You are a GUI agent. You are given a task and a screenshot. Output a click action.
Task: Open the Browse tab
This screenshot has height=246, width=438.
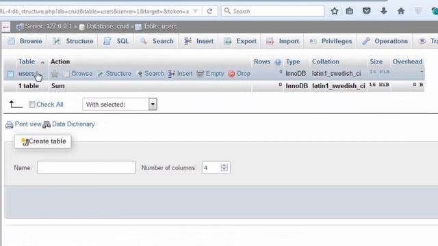click(x=25, y=41)
